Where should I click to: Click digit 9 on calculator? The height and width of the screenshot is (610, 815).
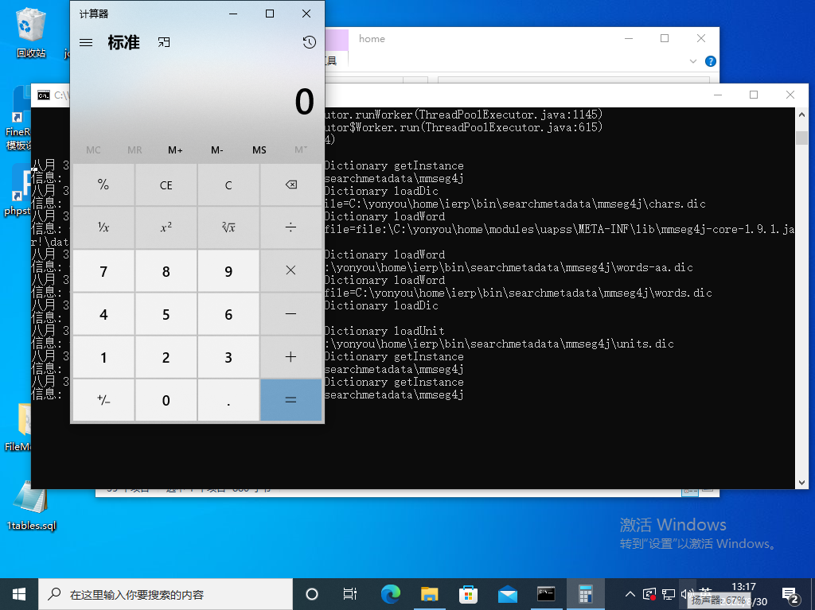228,270
